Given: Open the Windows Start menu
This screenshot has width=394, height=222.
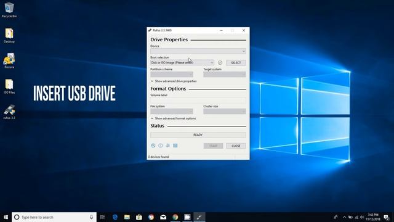Looking at the screenshot, I should click(x=6, y=217).
